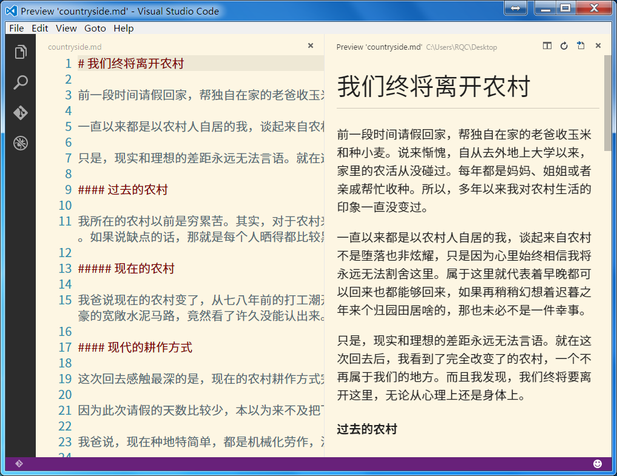Click the Visual Studio Code logo in title bar
Image resolution: width=617 pixels, height=476 pixels.
12,11
